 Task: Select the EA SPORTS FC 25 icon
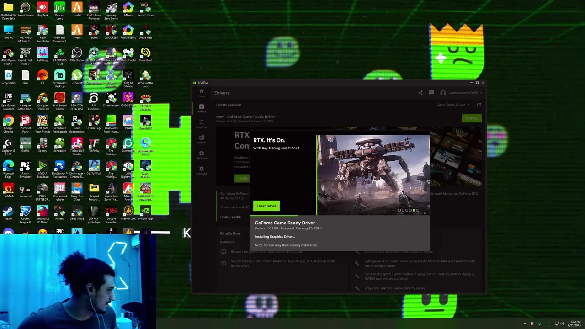60,57
